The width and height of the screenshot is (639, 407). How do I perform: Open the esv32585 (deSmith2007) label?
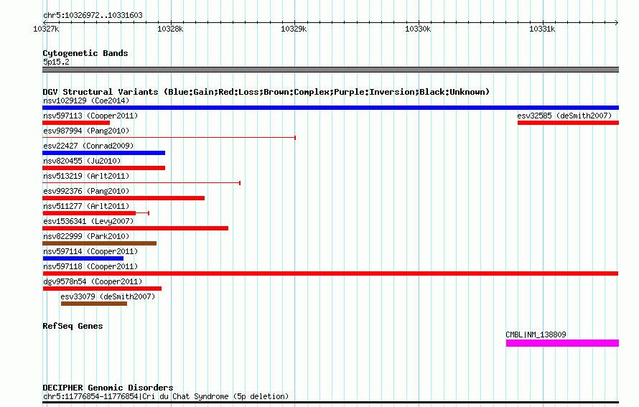(564, 116)
